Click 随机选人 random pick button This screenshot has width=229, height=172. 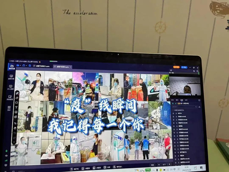coord(118,167)
